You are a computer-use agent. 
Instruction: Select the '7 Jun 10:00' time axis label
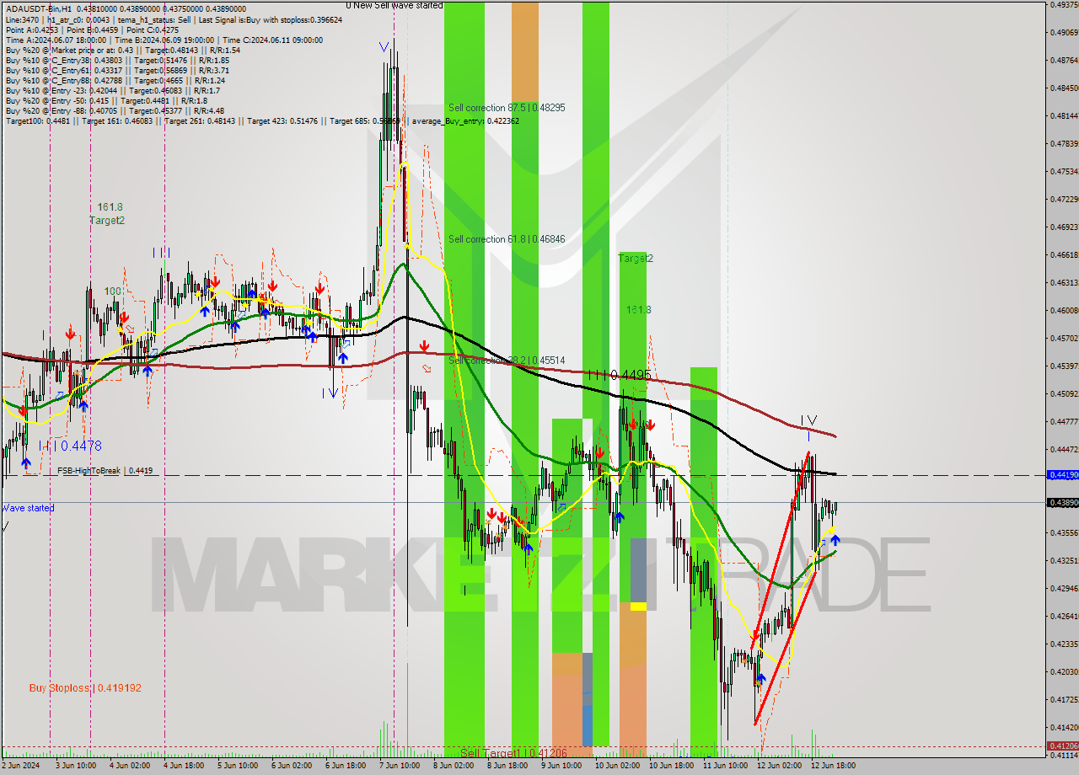[x=399, y=766]
